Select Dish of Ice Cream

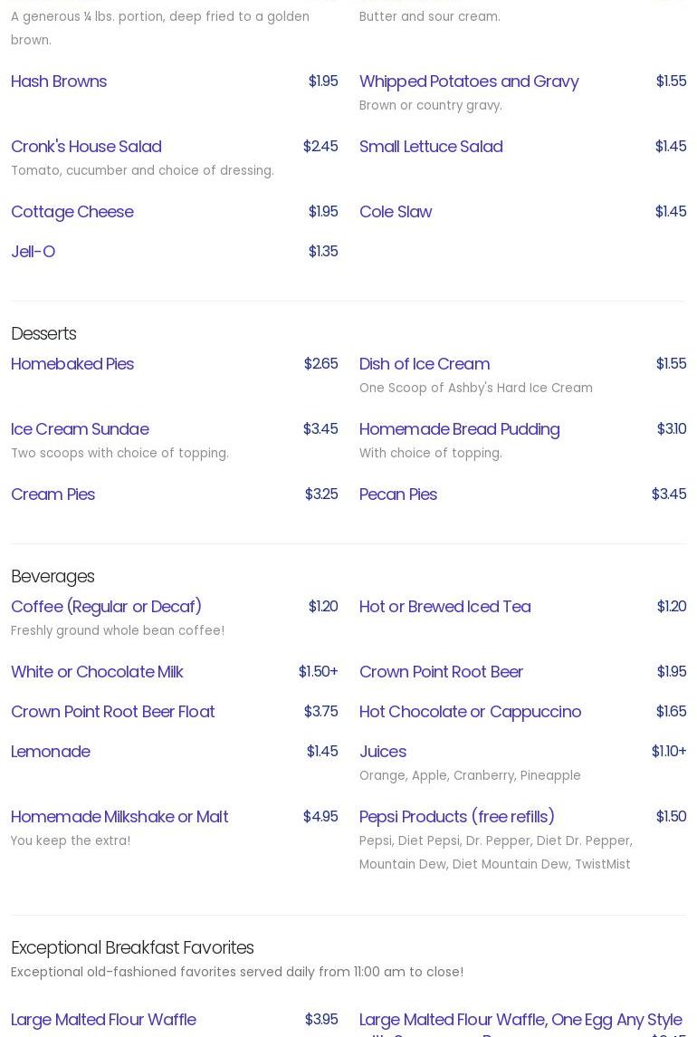tap(425, 364)
